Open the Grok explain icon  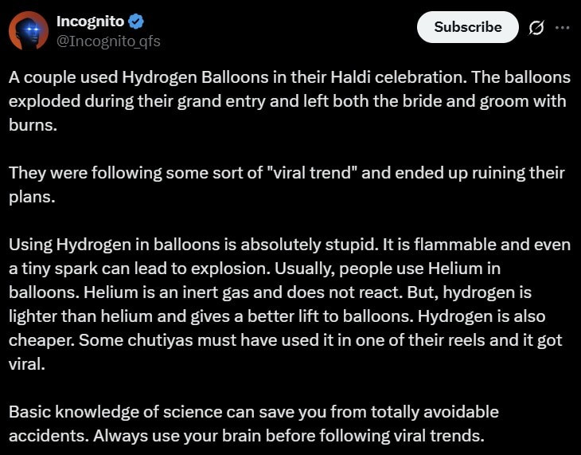(x=536, y=27)
